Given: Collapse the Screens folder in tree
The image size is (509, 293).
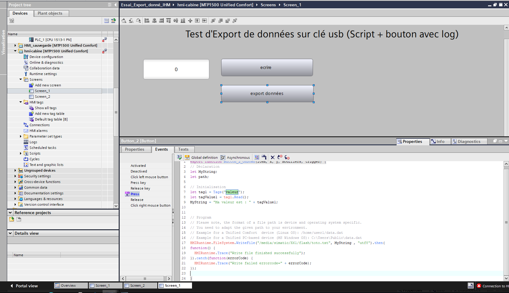Looking at the screenshot, I should (21, 80).
